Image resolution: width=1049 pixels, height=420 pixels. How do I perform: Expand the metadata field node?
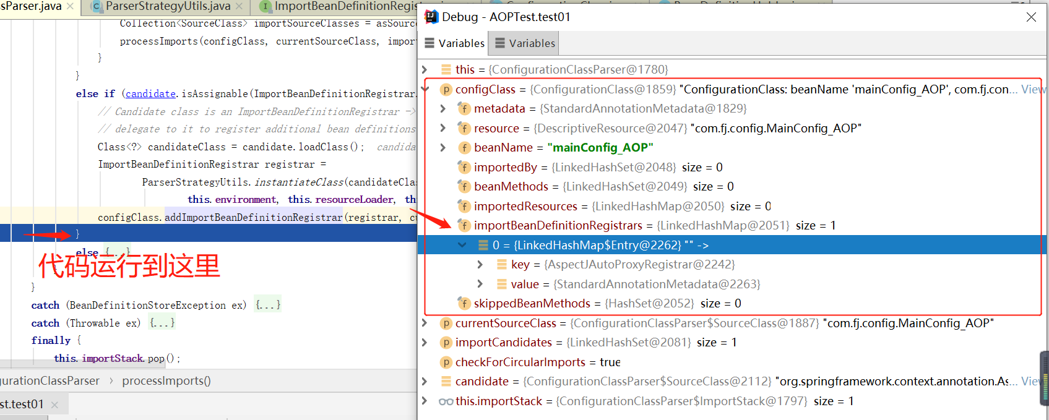(x=443, y=109)
